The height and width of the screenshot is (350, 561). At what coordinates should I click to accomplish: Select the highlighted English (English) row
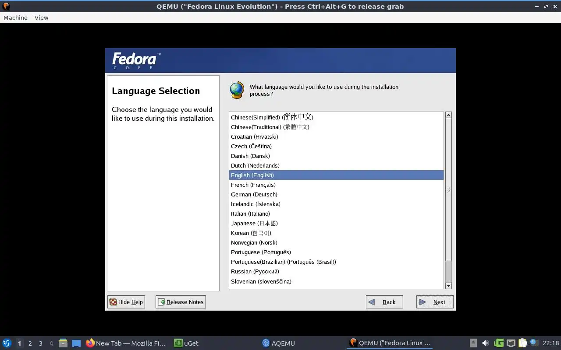336,175
